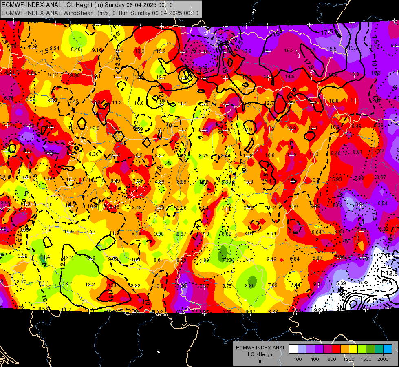Click the wind shear value 9.19
Viewport: 399px width, 367px height.
pos(271,259)
